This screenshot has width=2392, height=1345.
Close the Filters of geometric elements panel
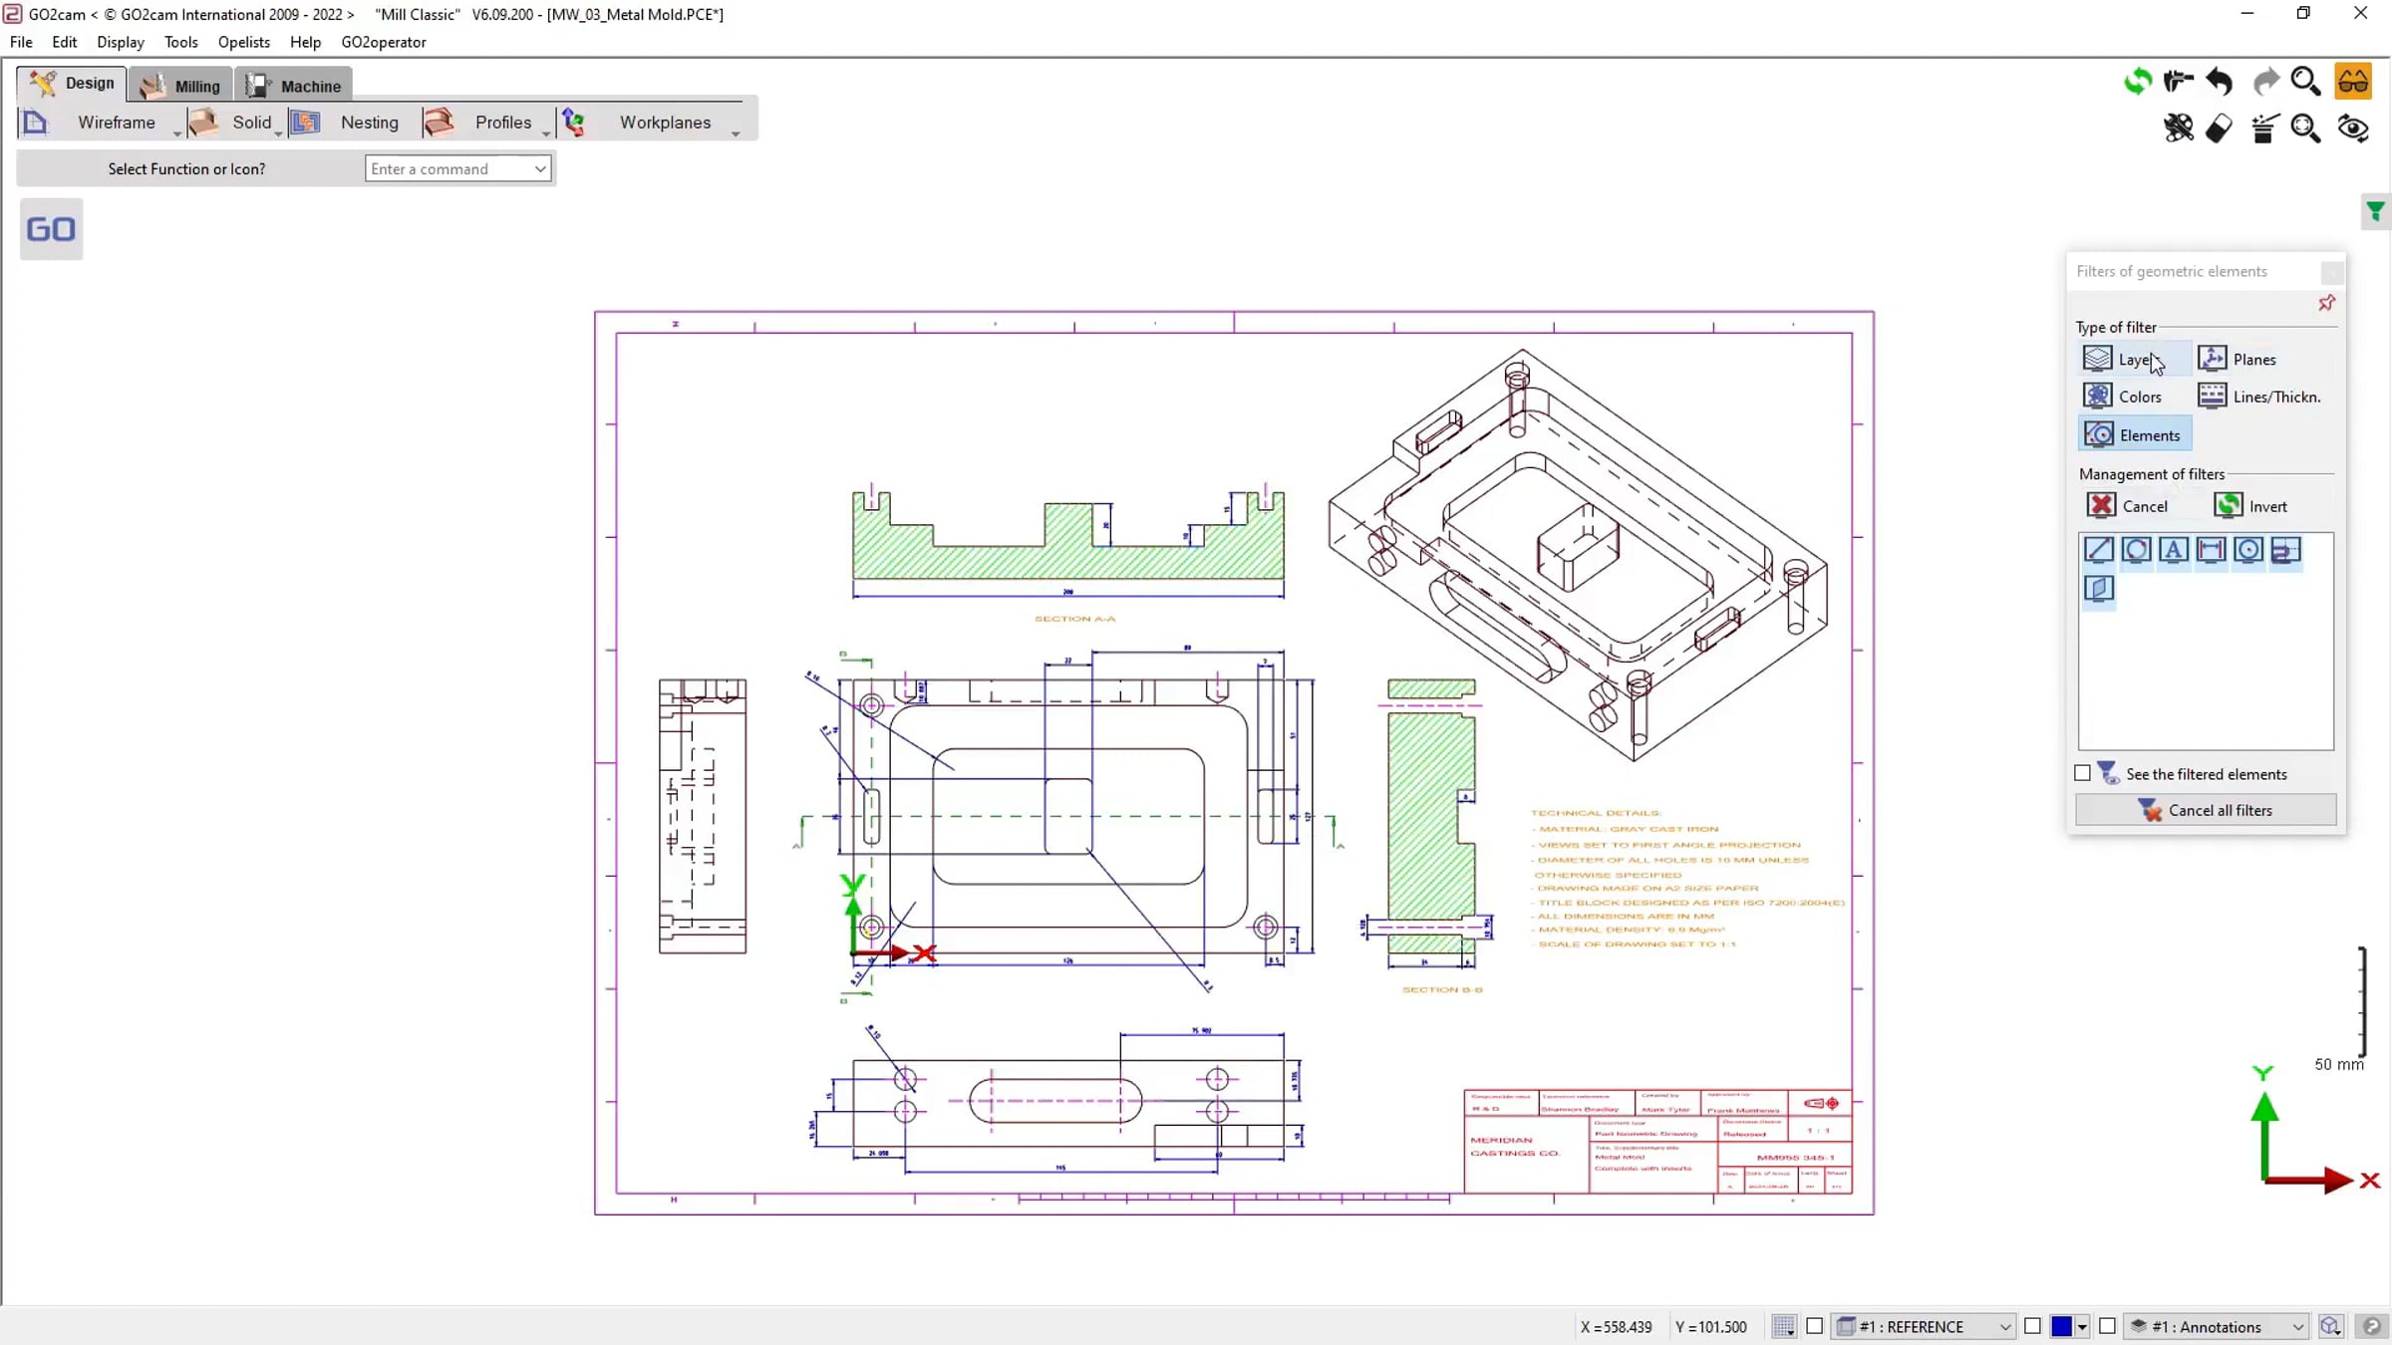click(x=2332, y=272)
